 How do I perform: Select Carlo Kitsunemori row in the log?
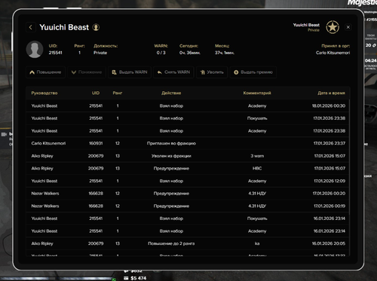pyautogui.click(x=188, y=143)
